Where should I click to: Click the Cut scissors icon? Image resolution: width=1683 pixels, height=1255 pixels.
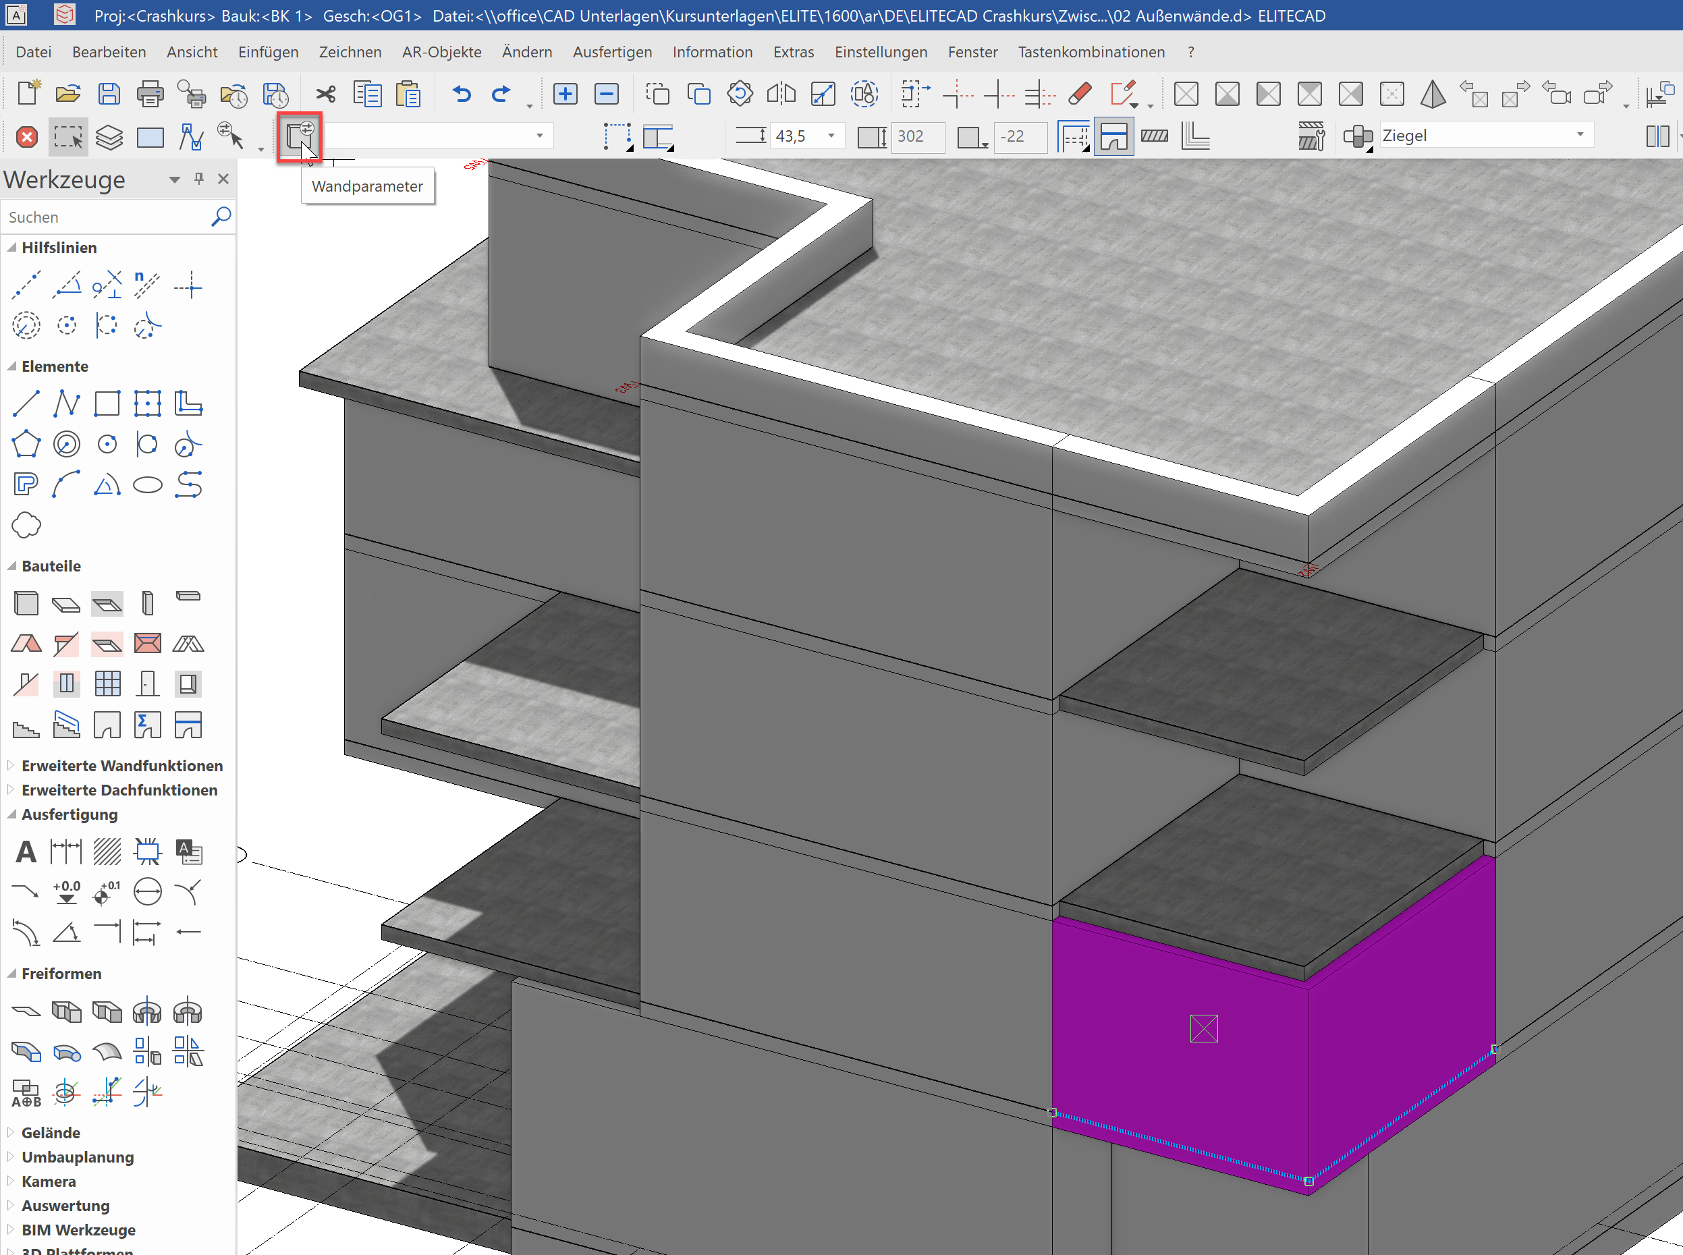pos(326,94)
